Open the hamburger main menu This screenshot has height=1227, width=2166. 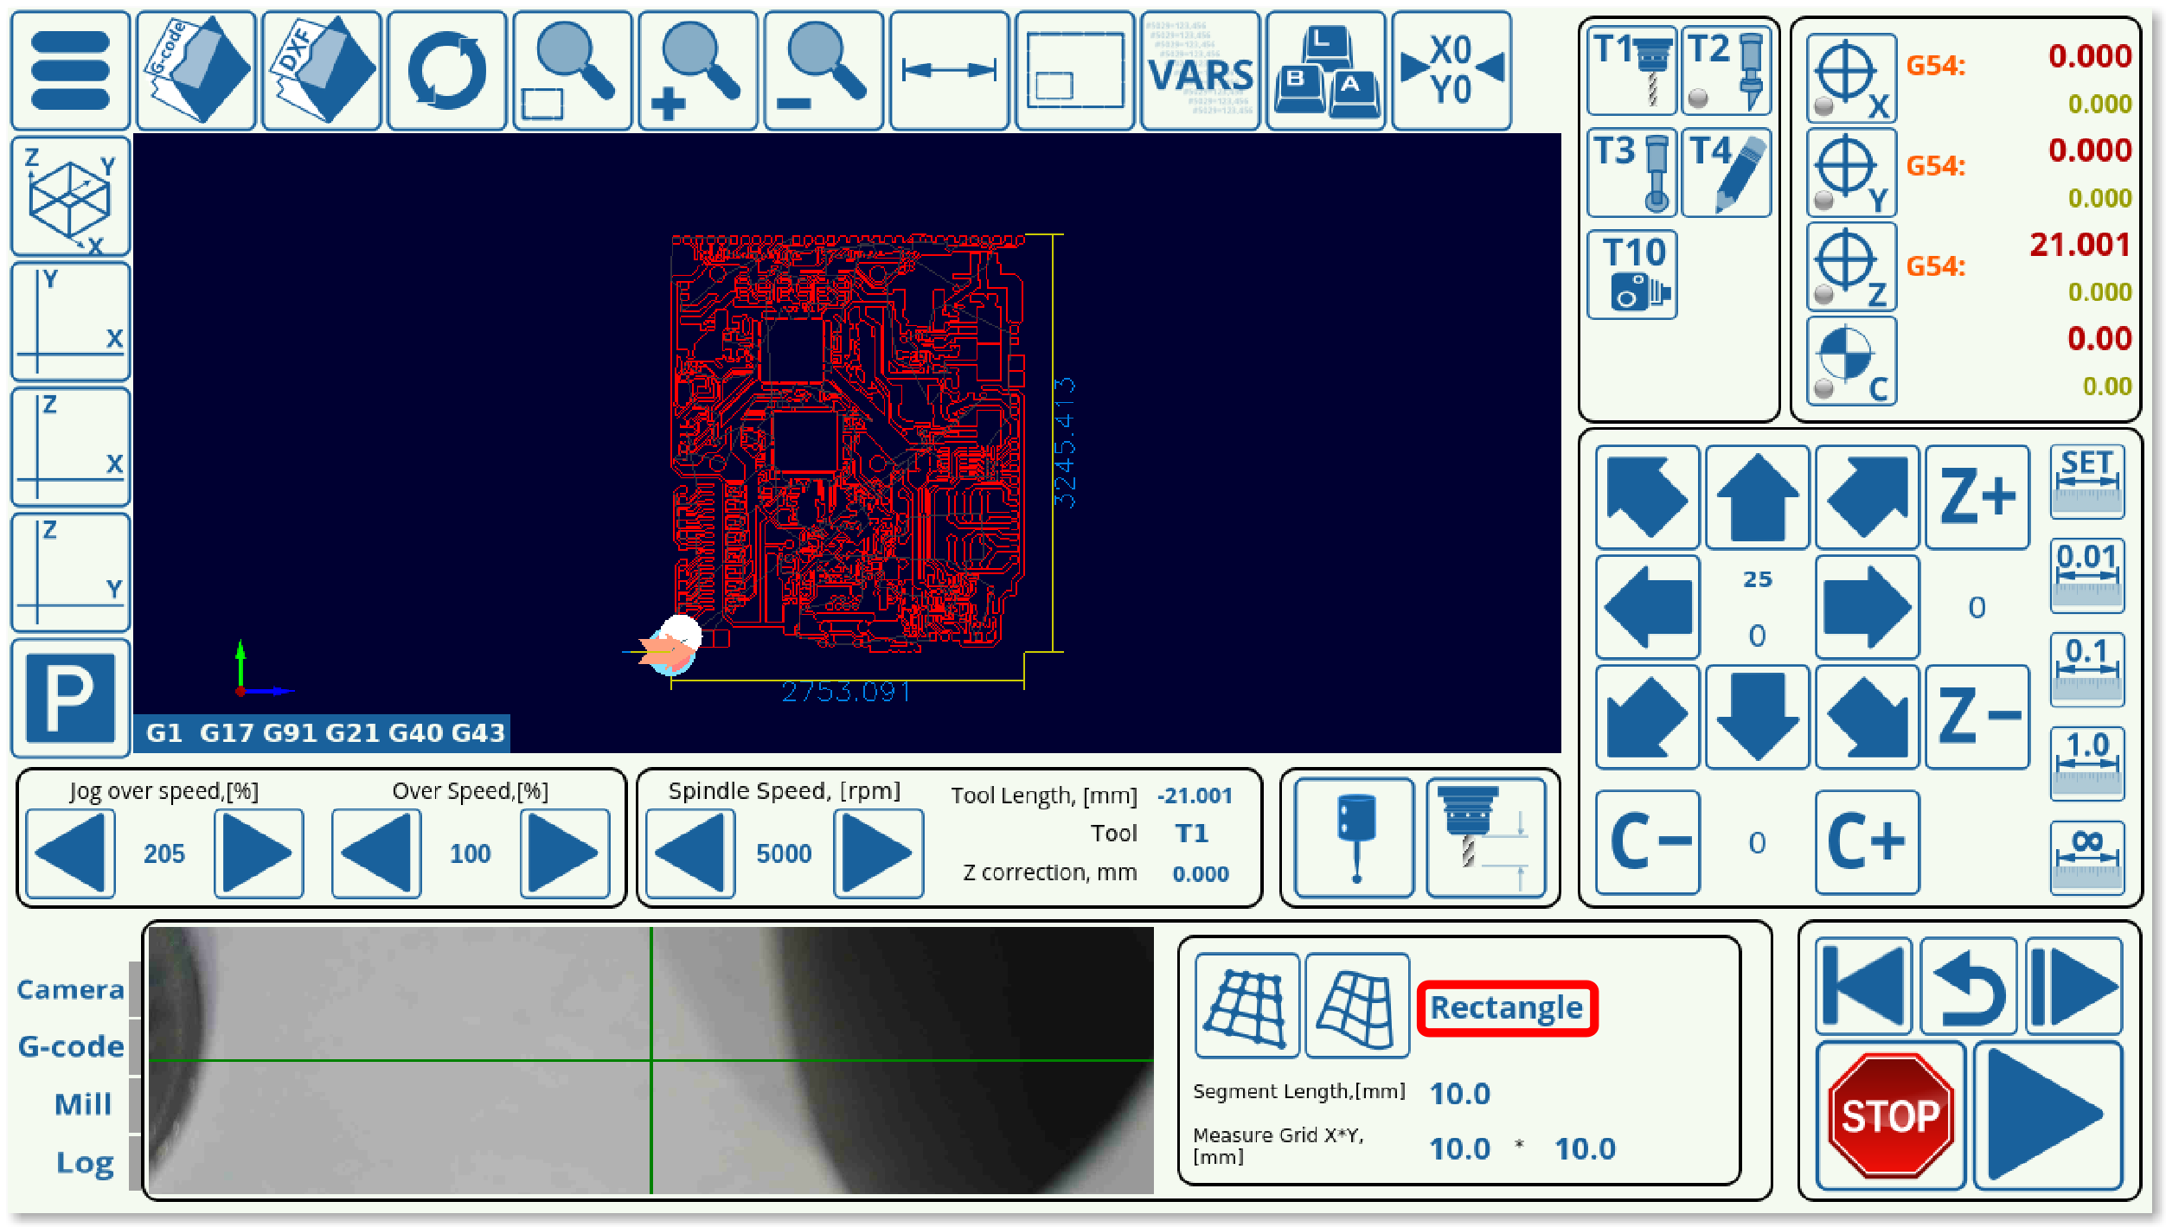coord(70,71)
